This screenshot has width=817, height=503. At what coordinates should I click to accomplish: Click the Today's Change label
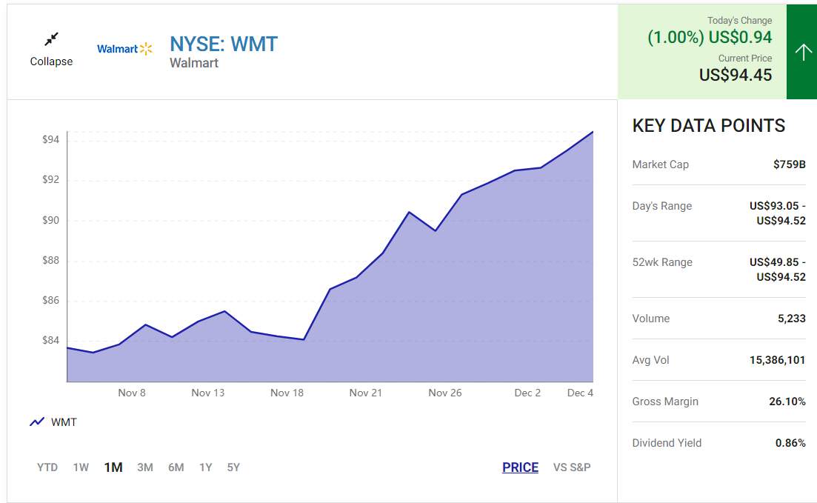(739, 20)
